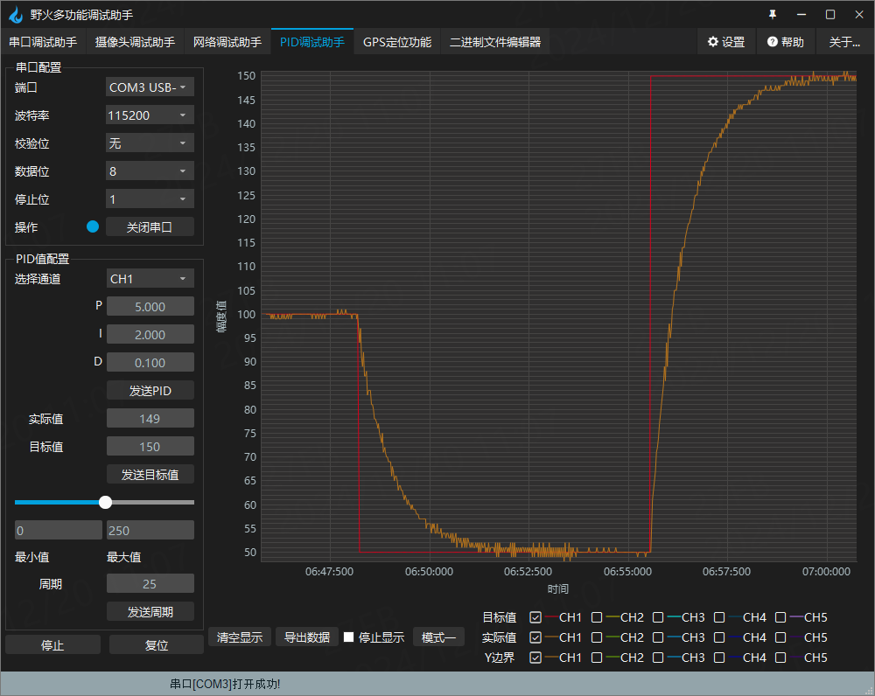Screen dimensions: 875x696
Task: Open the 选择通道 CH1 channel dropdown
Action: [x=150, y=278]
